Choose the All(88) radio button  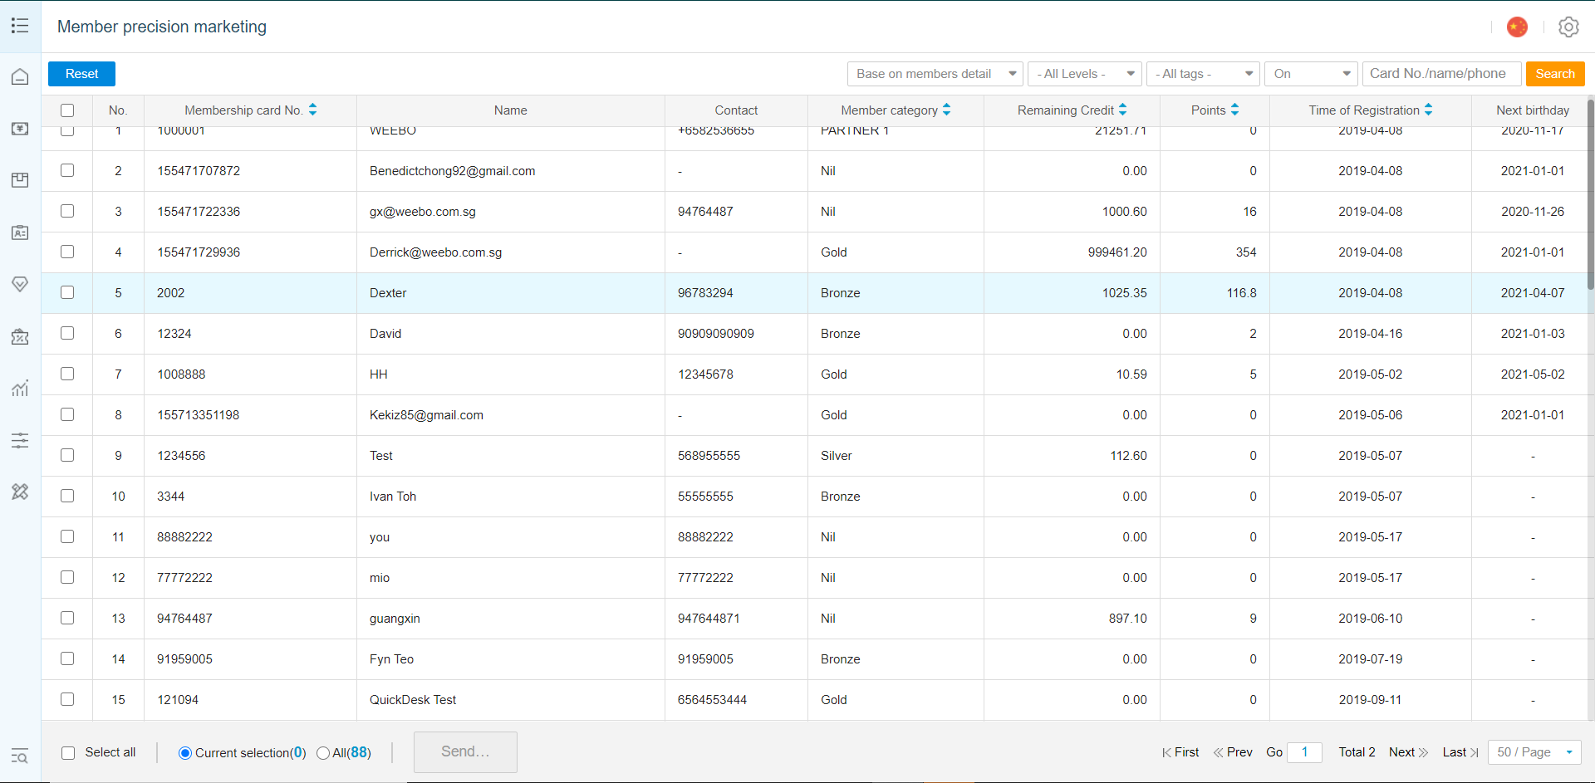click(x=323, y=753)
